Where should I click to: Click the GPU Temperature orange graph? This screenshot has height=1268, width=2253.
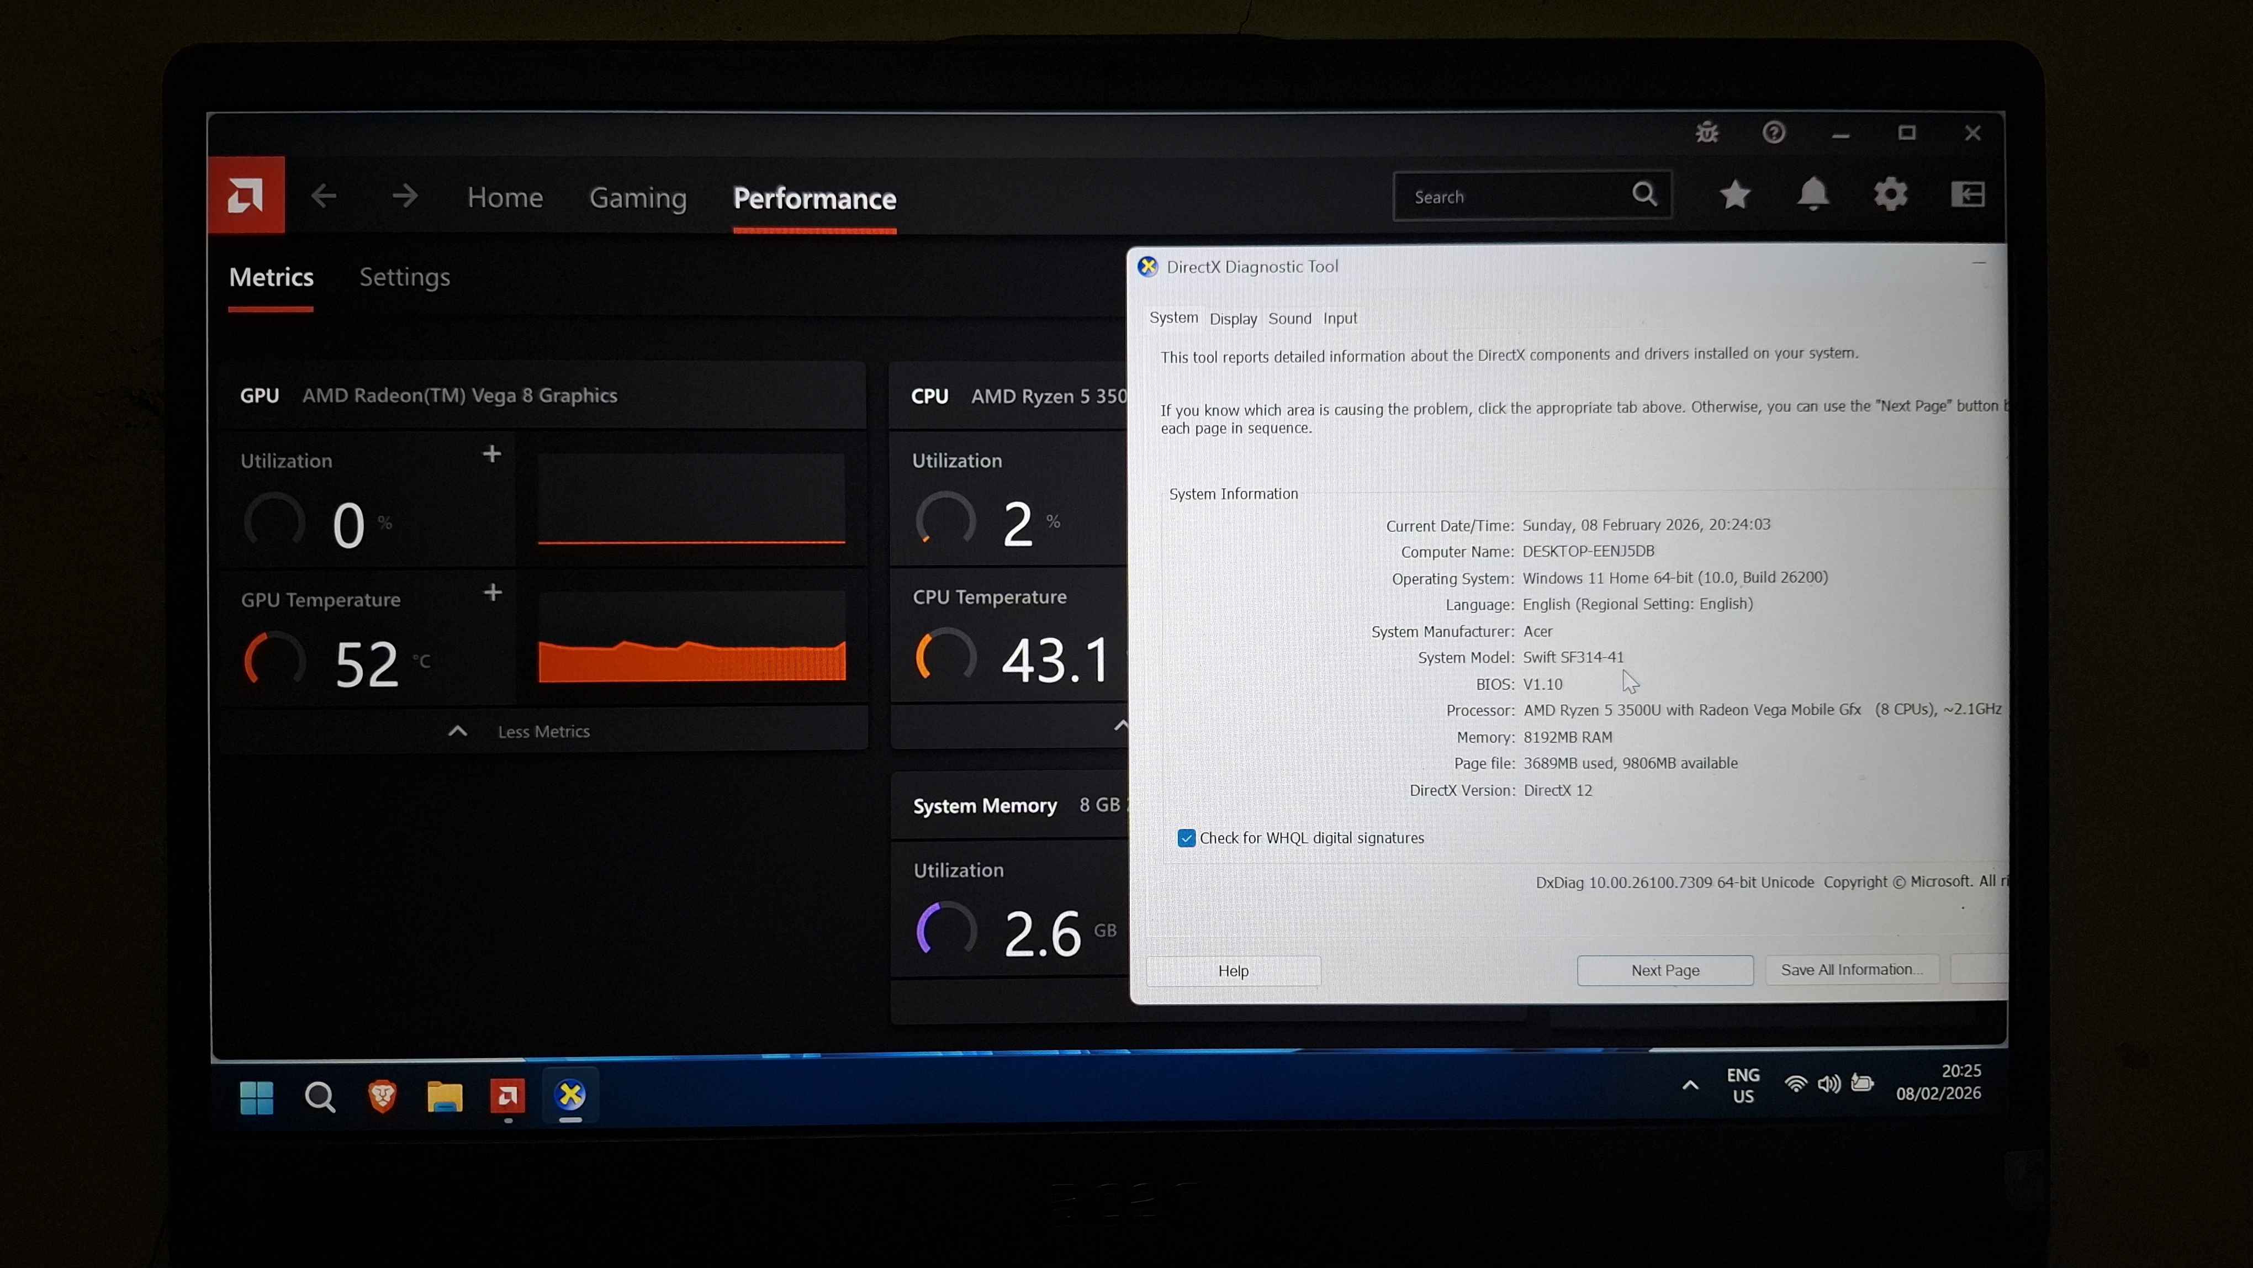(692, 637)
